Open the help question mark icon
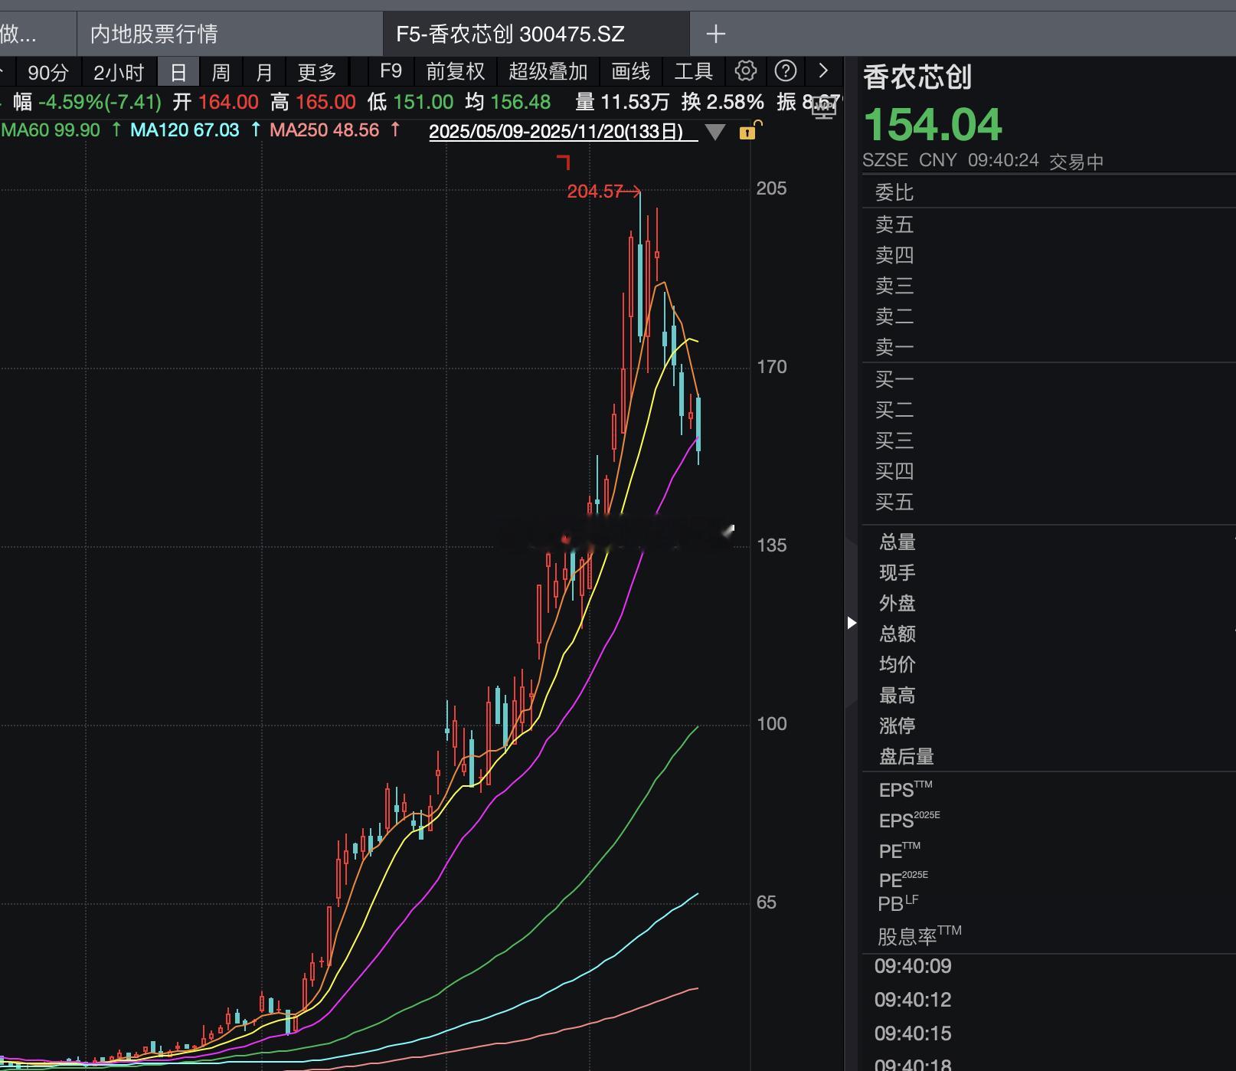This screenshot has height=1071, width=1236. click(x=786, y=71)
